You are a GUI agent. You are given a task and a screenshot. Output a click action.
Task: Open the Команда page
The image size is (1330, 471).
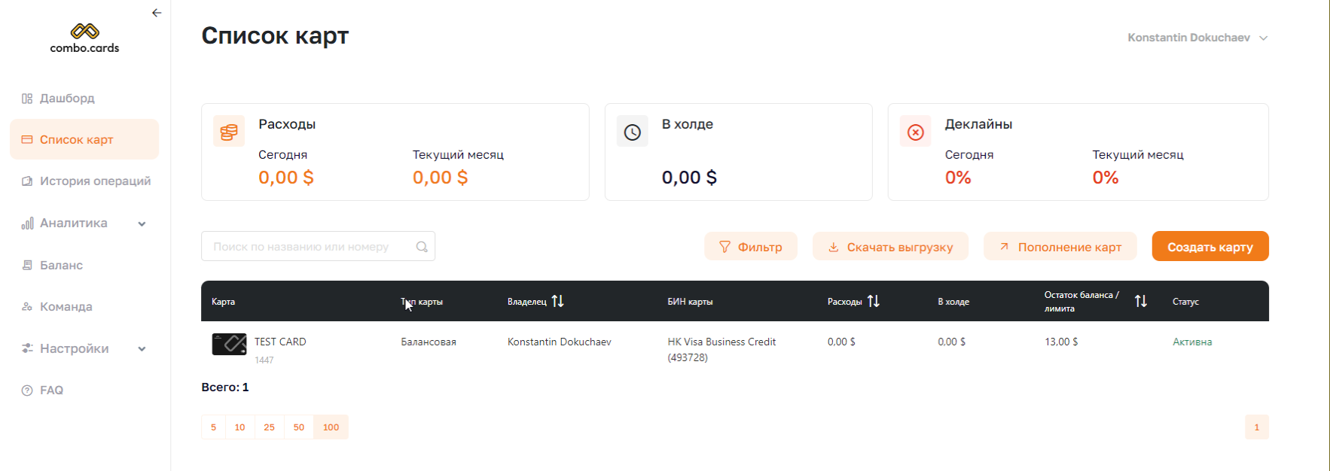click(x=66, y=307)
